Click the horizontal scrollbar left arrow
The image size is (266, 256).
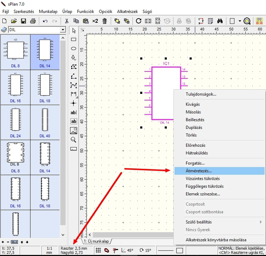(90, 235)
